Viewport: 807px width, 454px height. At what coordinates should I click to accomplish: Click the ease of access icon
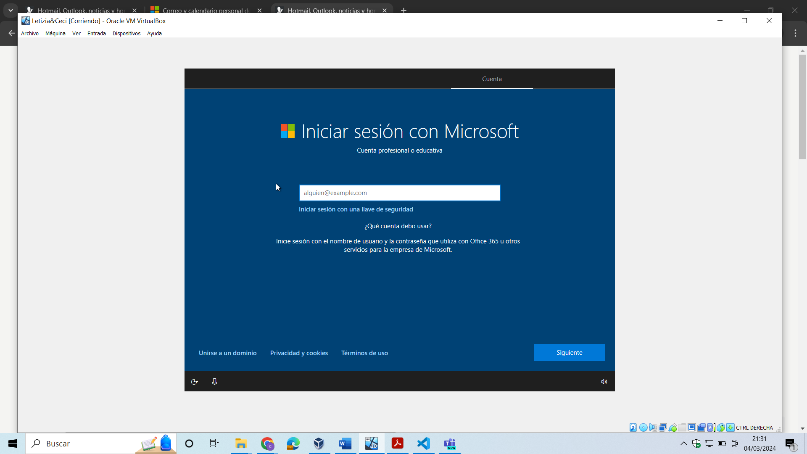tap(194, 382)
